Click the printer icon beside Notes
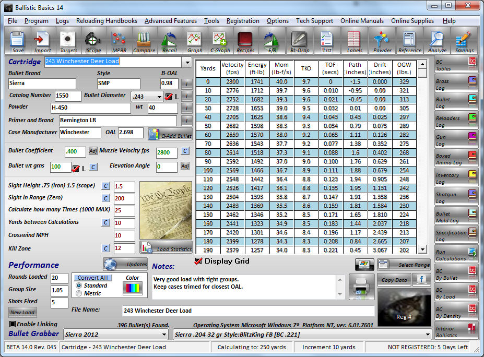The width and height of the screenshot is (484, 357). pos(363,285)
